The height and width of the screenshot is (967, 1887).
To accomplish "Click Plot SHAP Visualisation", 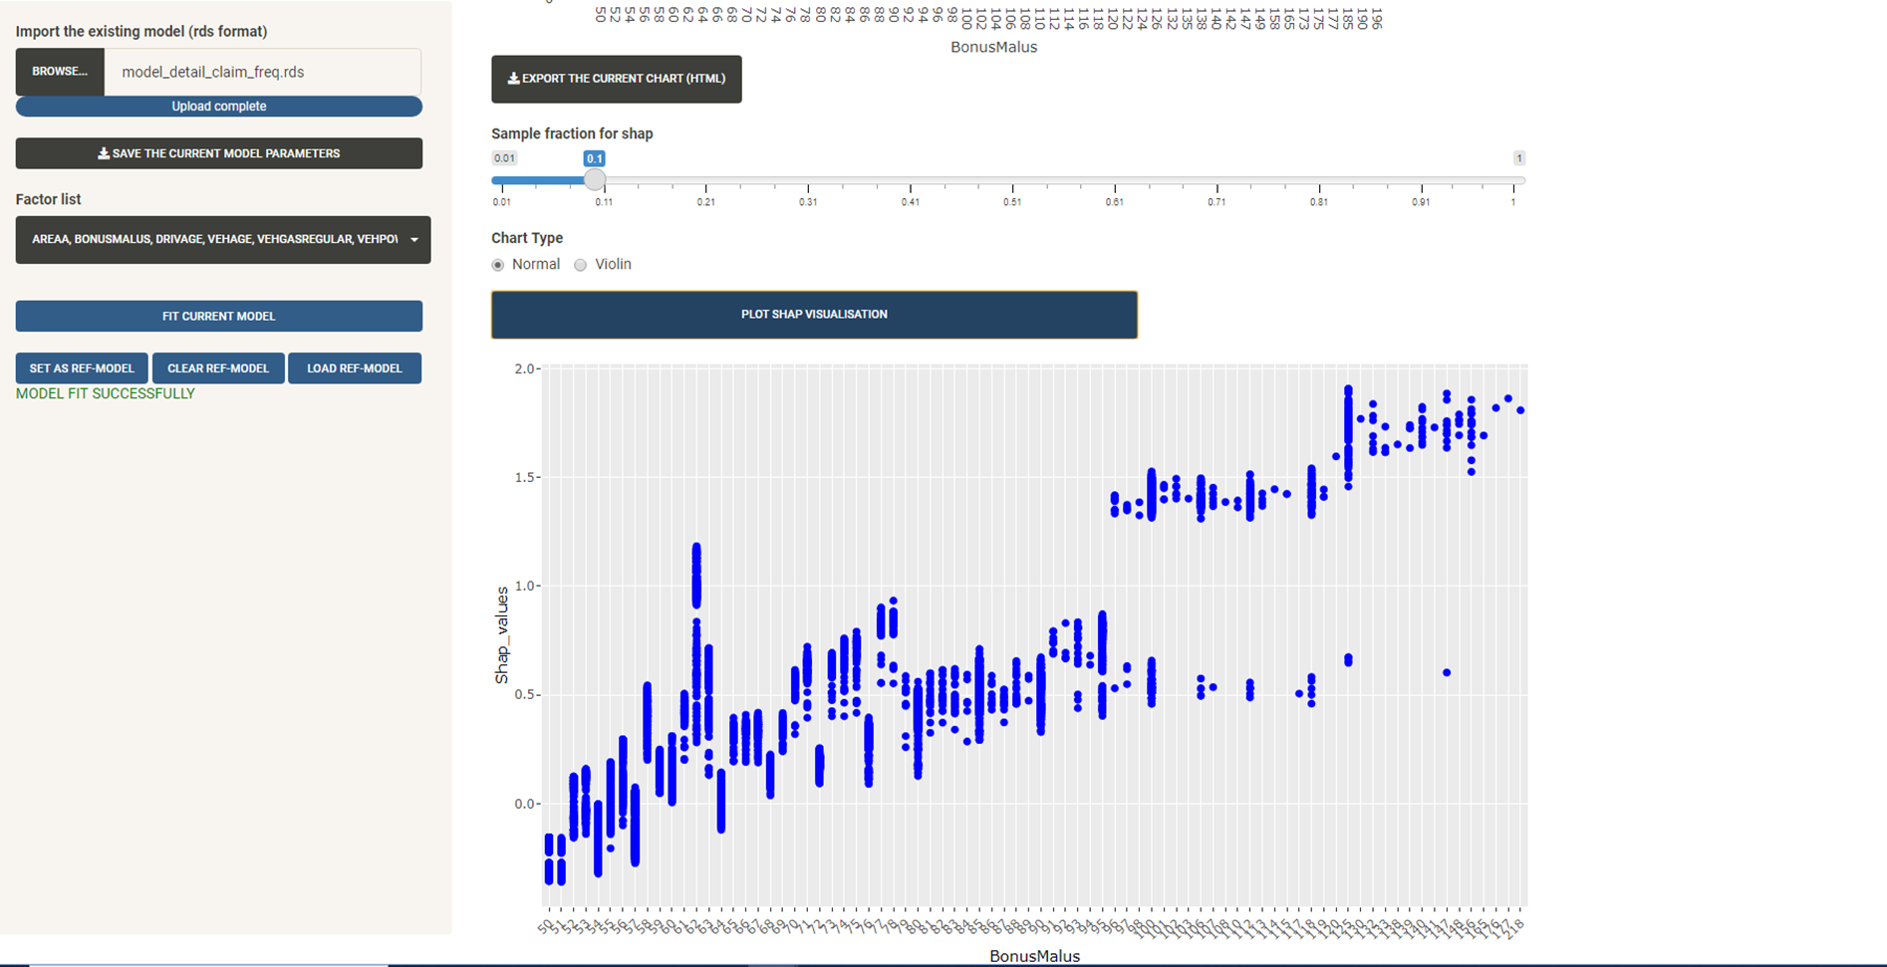I will (813, 315).
